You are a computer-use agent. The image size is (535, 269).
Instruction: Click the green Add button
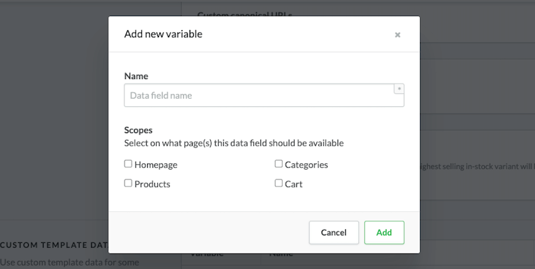(x=384, y=232)
